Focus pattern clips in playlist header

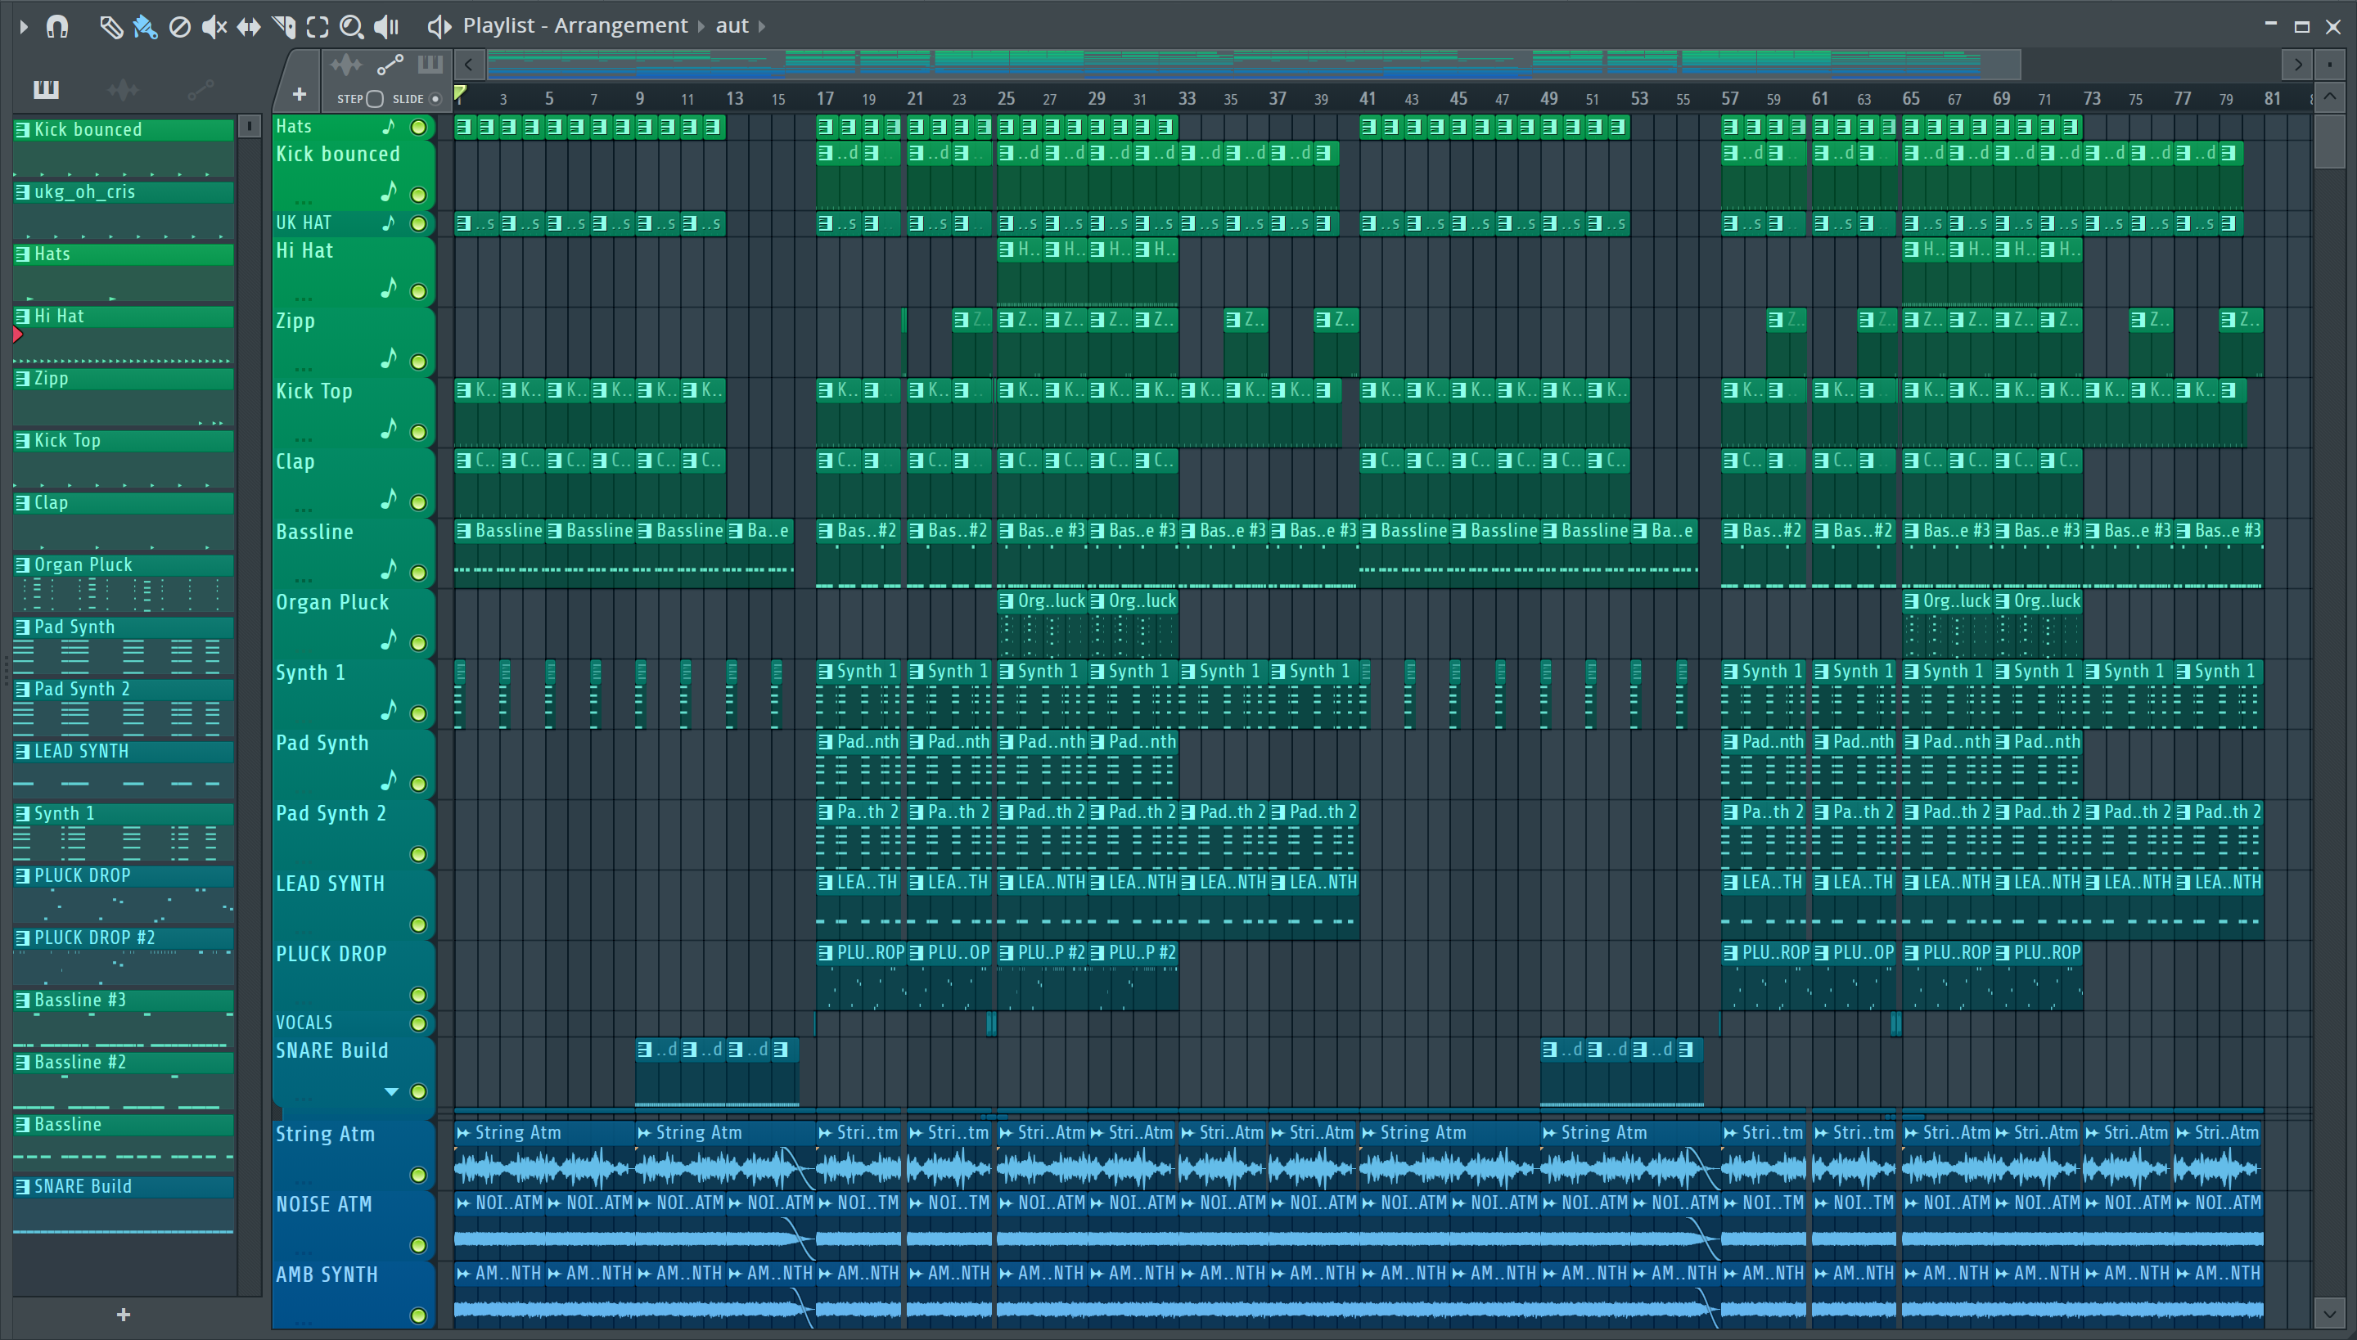pos(430,65)
